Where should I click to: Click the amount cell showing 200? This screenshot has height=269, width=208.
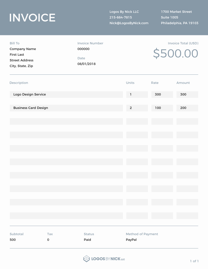tap(187, 108)
